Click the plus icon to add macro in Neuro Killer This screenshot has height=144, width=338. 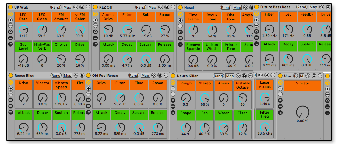tap(173, 89)
